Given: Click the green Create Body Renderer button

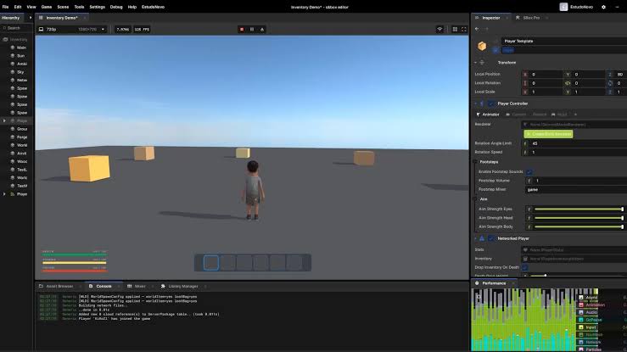Looking at the screenshot, I should (x=548, y=134).
